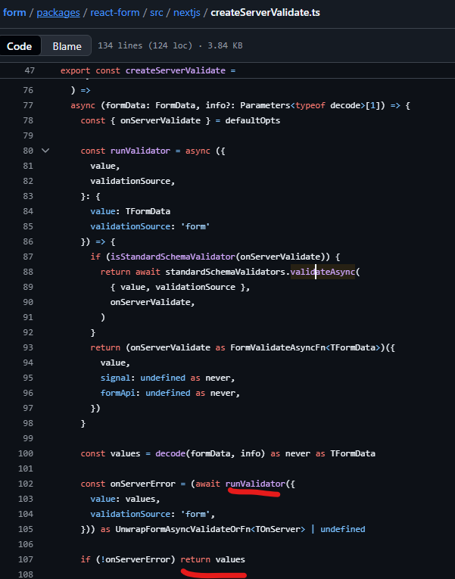Click the runValidator declaration on line 80

click(x=140, y=151)
